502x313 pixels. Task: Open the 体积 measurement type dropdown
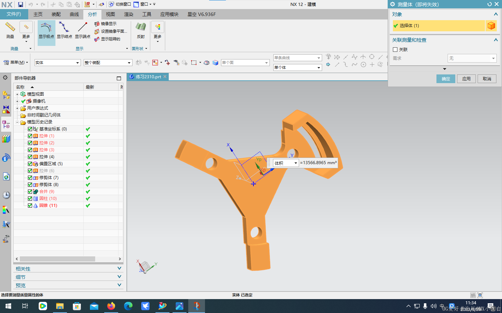(x=286, y=163)
